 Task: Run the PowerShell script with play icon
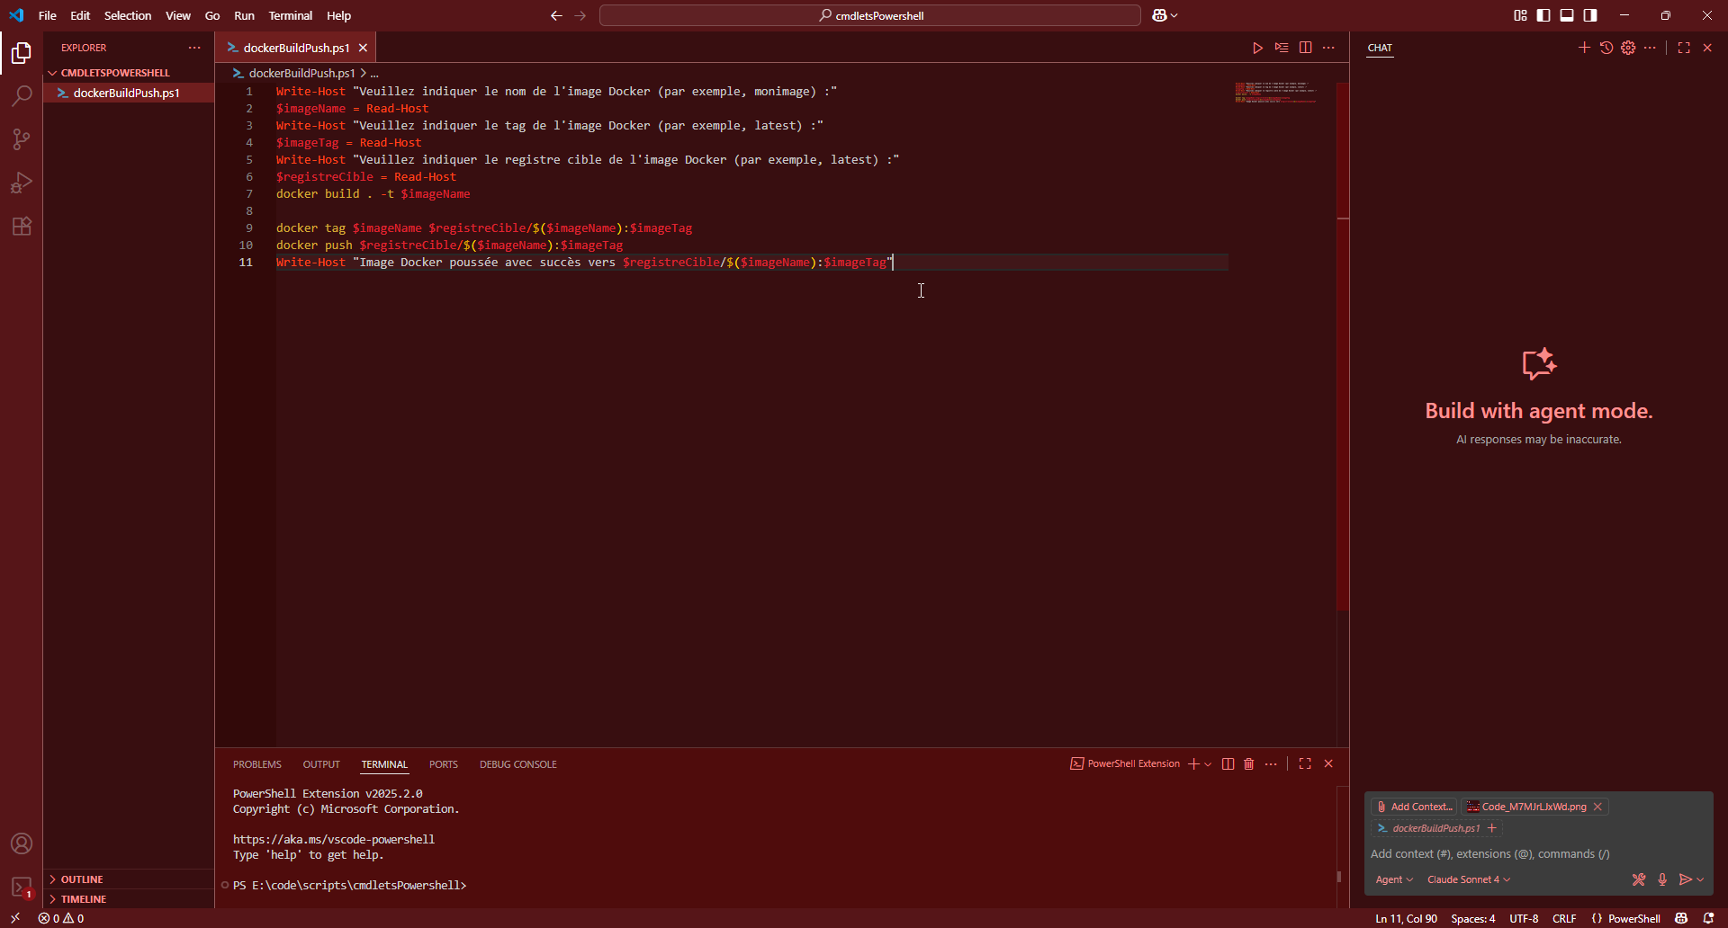1257,48
